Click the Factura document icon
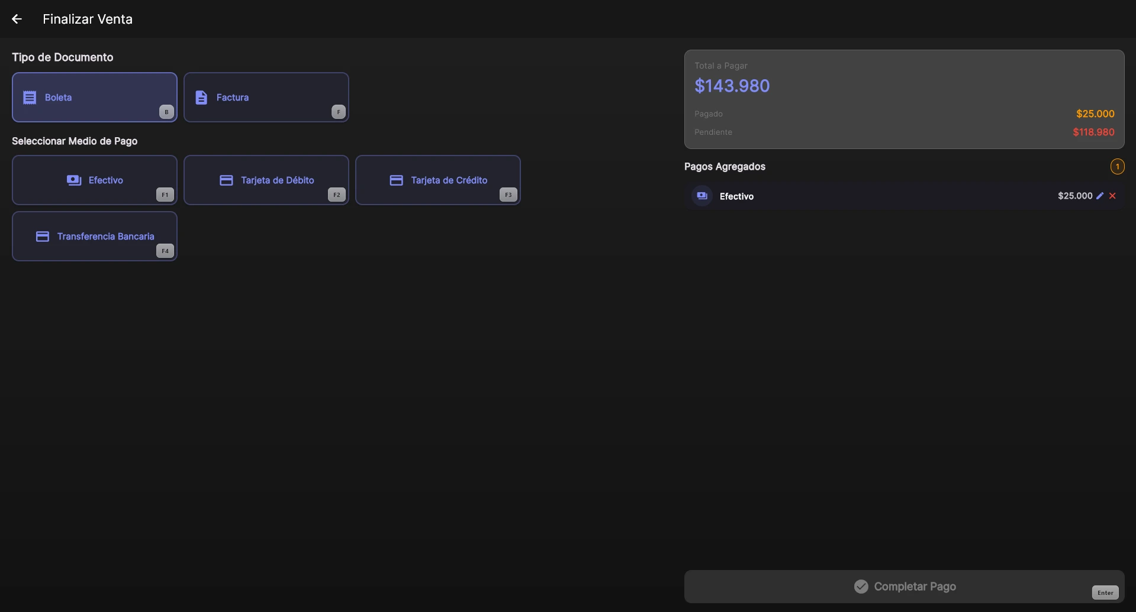 pos(201,98)
